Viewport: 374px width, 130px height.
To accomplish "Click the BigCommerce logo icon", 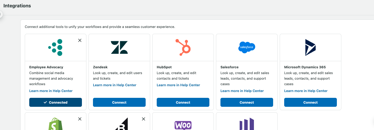I will [121, 124].
